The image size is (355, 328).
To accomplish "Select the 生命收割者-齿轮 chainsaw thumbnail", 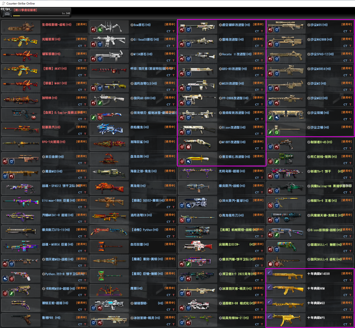I will click(x=21, y=27).
